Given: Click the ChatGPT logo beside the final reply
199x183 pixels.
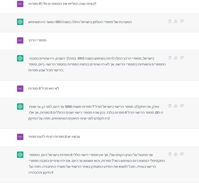Looking at the screenshot, I should coord(20,155).
